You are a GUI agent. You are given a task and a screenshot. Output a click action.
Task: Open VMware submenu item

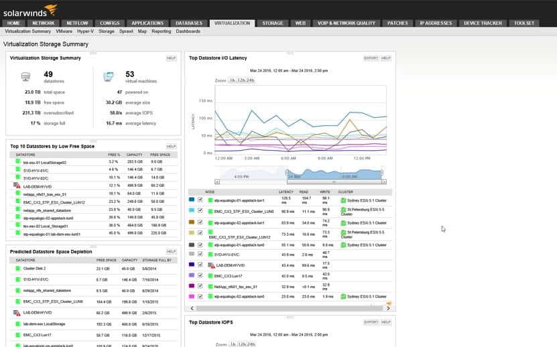pos(64,31)
